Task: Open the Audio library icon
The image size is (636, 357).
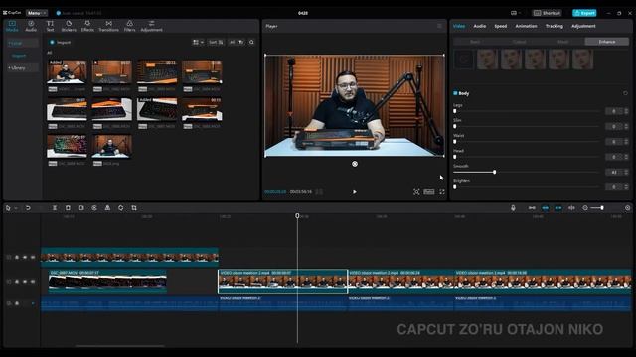Action: pyautogui.click(x=31, y=26)
